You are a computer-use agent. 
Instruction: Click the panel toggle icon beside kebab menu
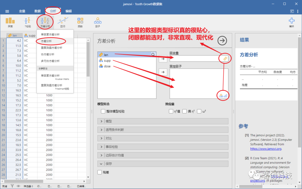point(292,11)
